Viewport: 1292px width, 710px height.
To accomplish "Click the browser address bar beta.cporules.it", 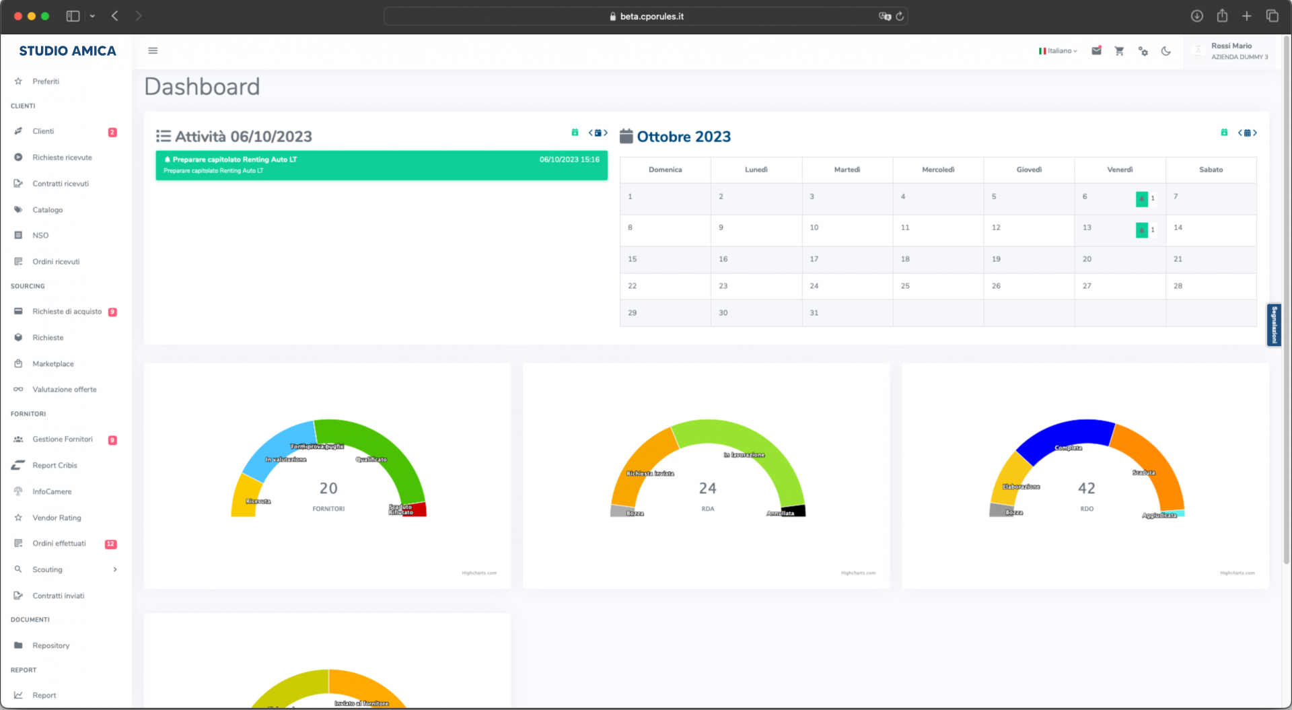I will pos(646,16).
